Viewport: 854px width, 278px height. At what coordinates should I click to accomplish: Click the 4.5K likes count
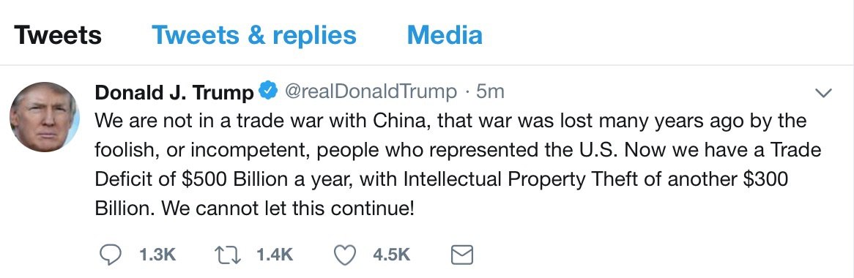click(x=392, y=255)
